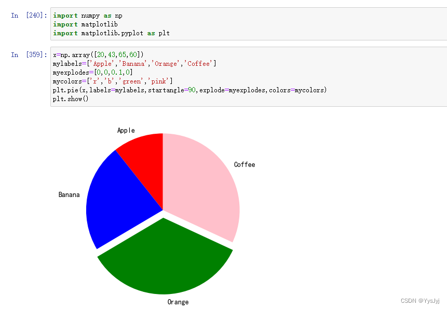Click the mycolors list code line
The width and height of the screenshot is (447, 309).
pos(113,81)
